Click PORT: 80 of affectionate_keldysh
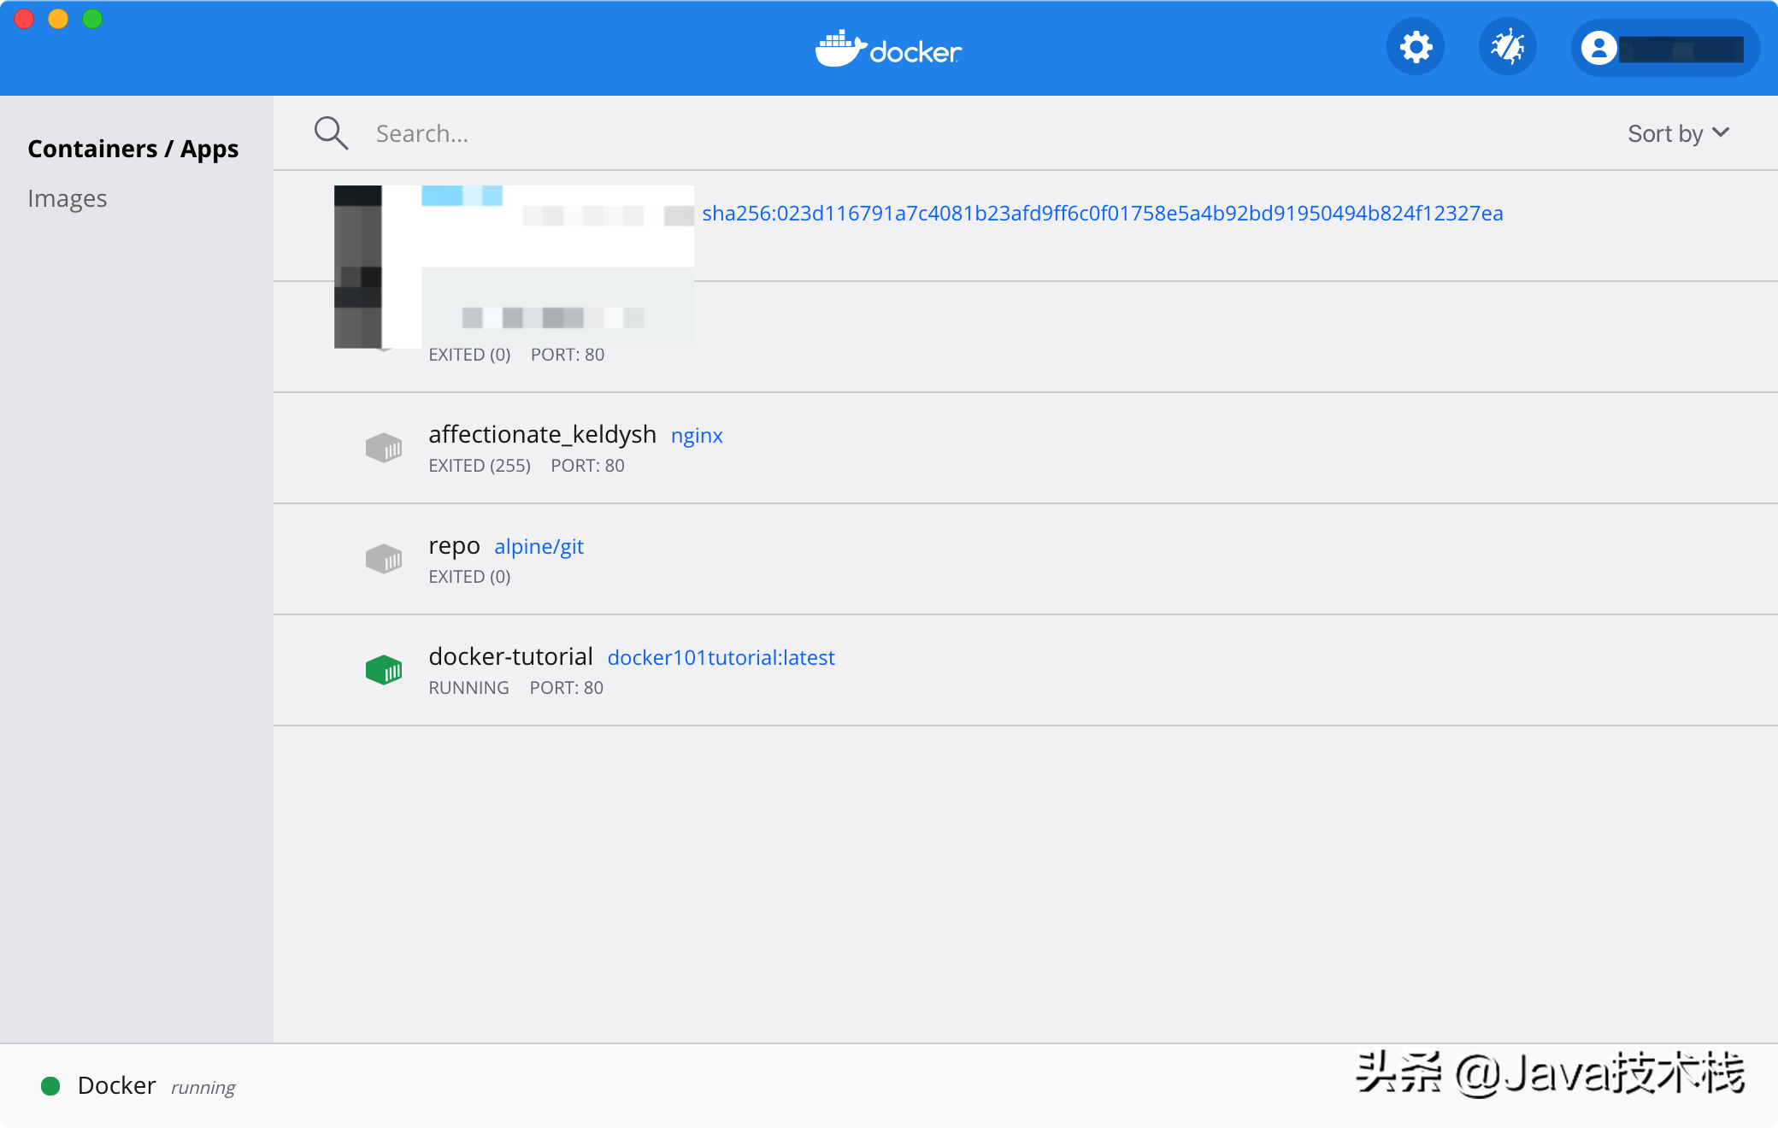This screenshot has width=1778, height=1128. pos(588,466)
